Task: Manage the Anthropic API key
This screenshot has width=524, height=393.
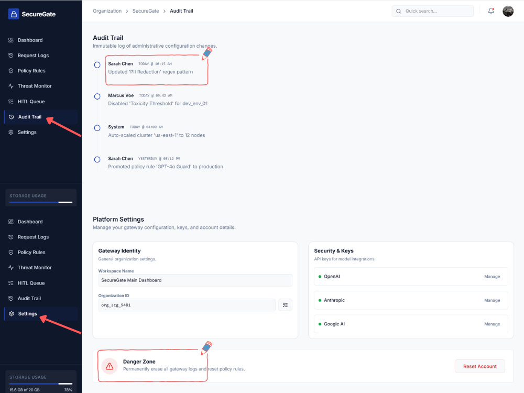Action: (x=492, y=300)
